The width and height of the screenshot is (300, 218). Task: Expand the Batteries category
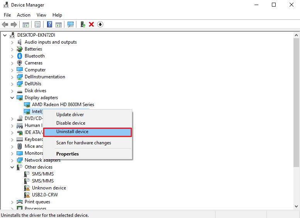pos(12,49)
